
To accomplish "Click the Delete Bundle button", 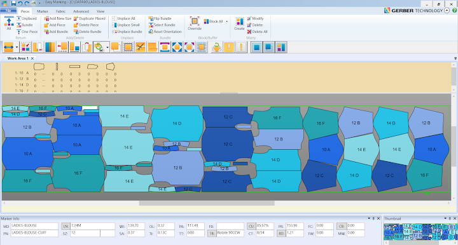I will [x=88, y=32].
